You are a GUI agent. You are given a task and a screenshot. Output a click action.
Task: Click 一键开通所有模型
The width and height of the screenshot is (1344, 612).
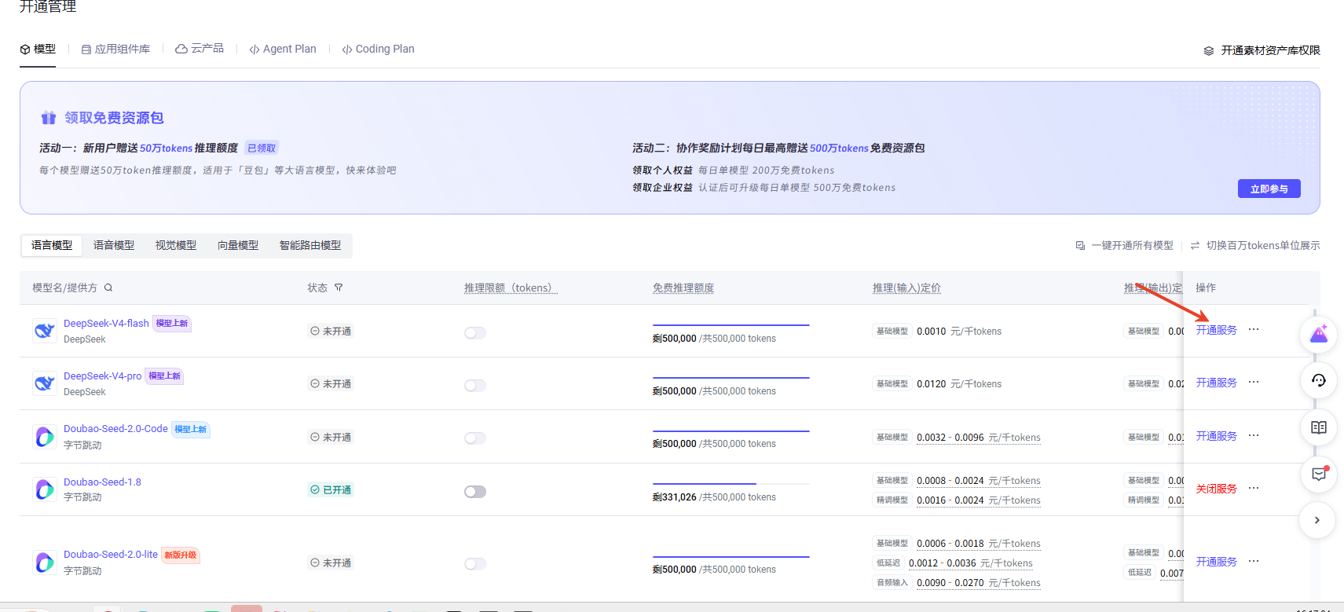(x=1124, y=245)
